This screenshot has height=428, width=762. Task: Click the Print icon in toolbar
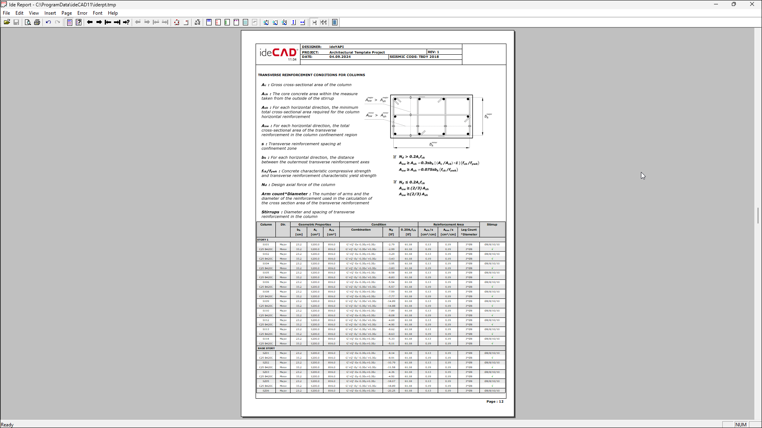pos(37,22)
